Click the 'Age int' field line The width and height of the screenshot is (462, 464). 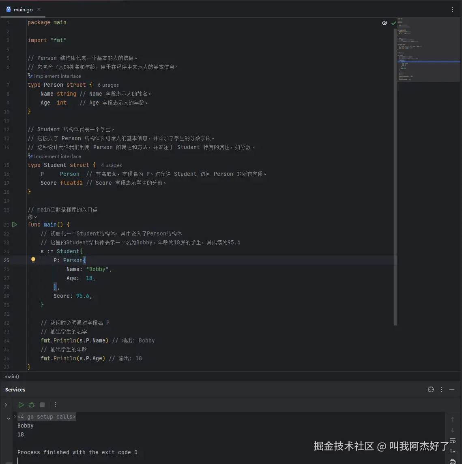coord(53,103)
